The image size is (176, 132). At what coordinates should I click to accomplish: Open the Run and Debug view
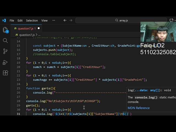(x=5, y=62)
